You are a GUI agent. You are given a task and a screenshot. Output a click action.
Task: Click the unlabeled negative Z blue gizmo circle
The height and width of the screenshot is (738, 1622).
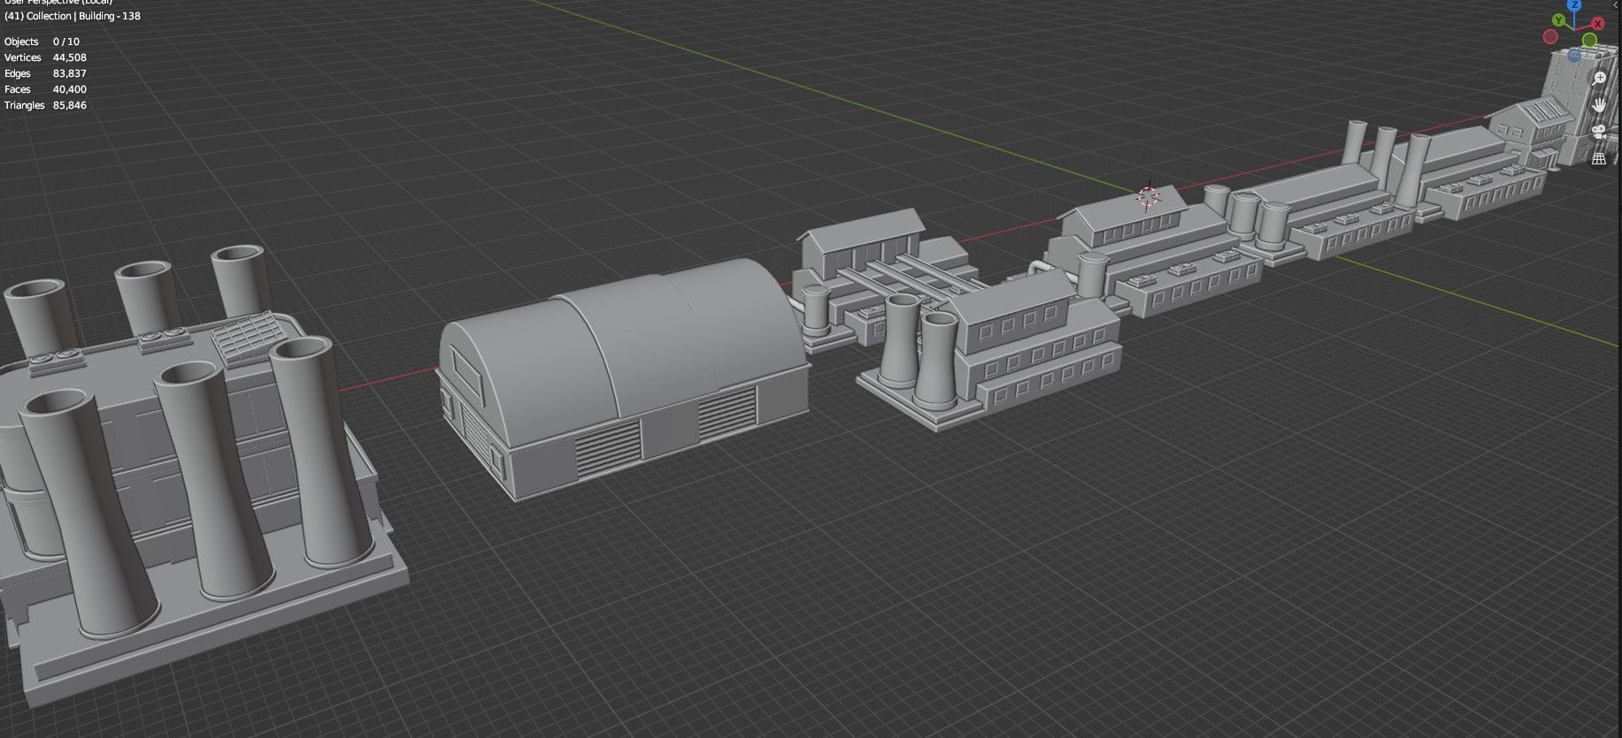(1574, 55)
